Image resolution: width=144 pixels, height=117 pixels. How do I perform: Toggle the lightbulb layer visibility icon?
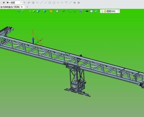click(102, 11)
